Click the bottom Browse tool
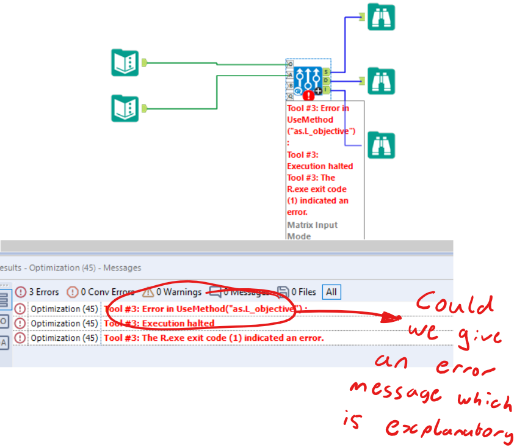 click(381, 145)
